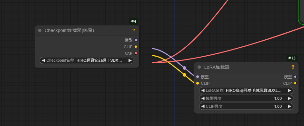Increase 模型强度 with right arrow
Image resolution: width=304 pixels, height=126 pixels.
290,98
